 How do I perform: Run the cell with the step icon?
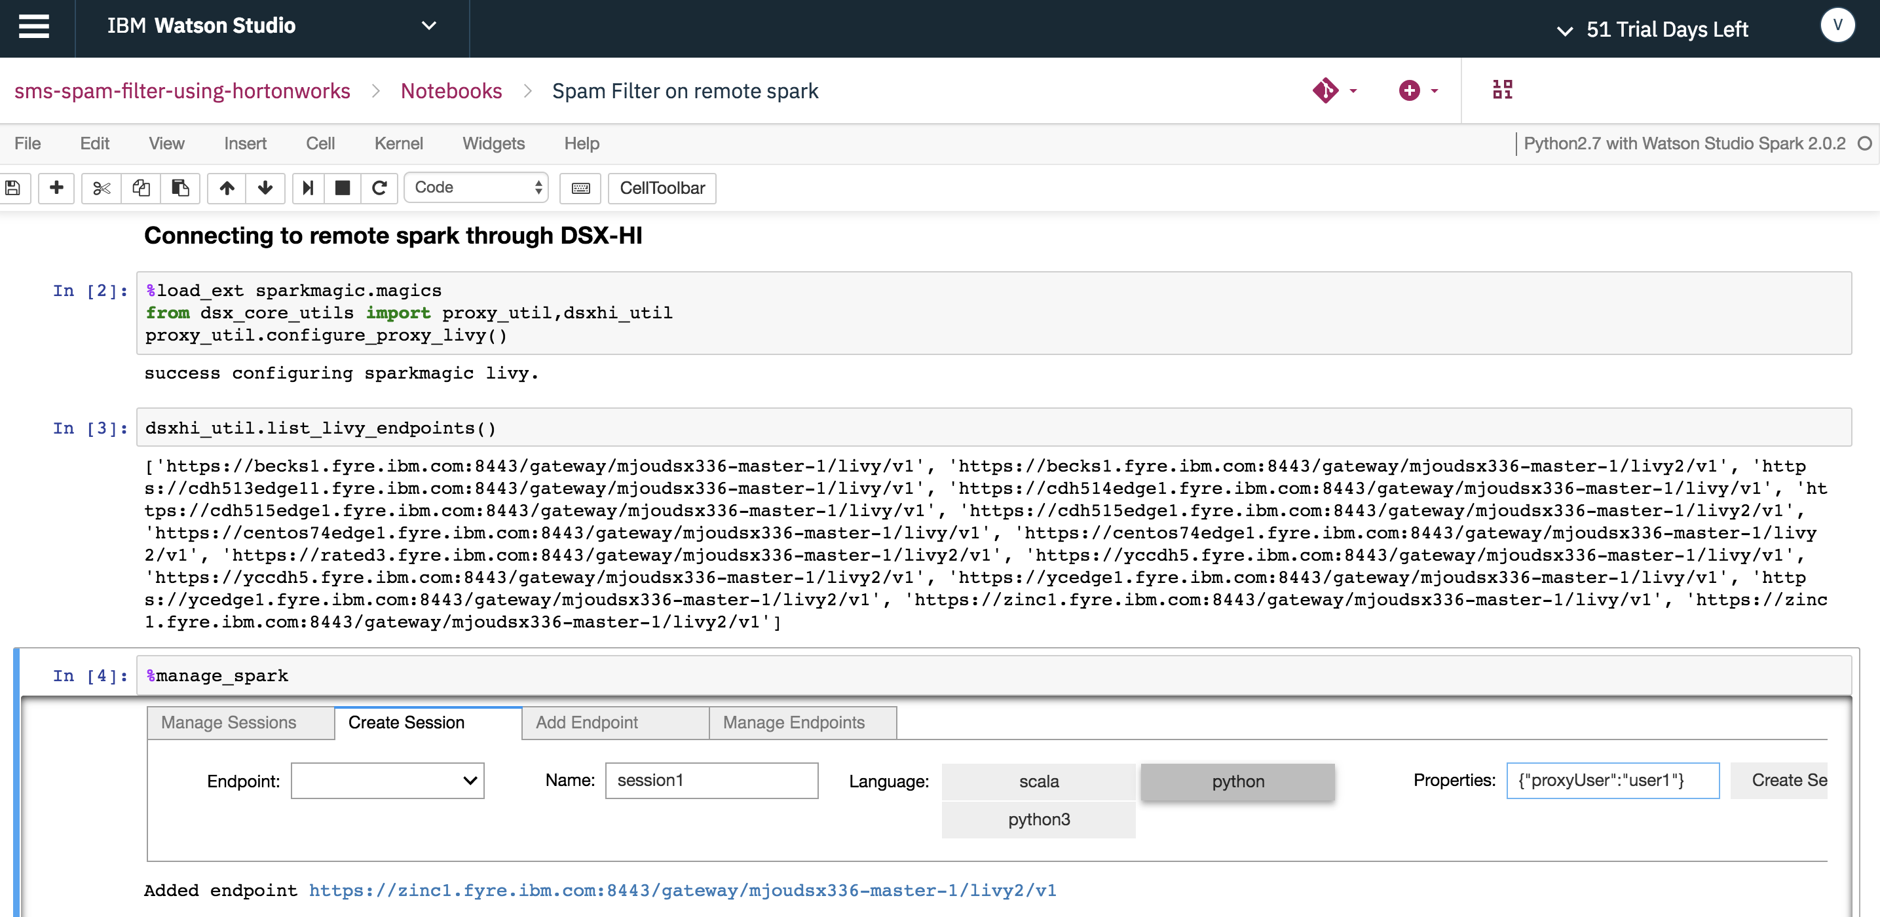click(x=308, y=188)
